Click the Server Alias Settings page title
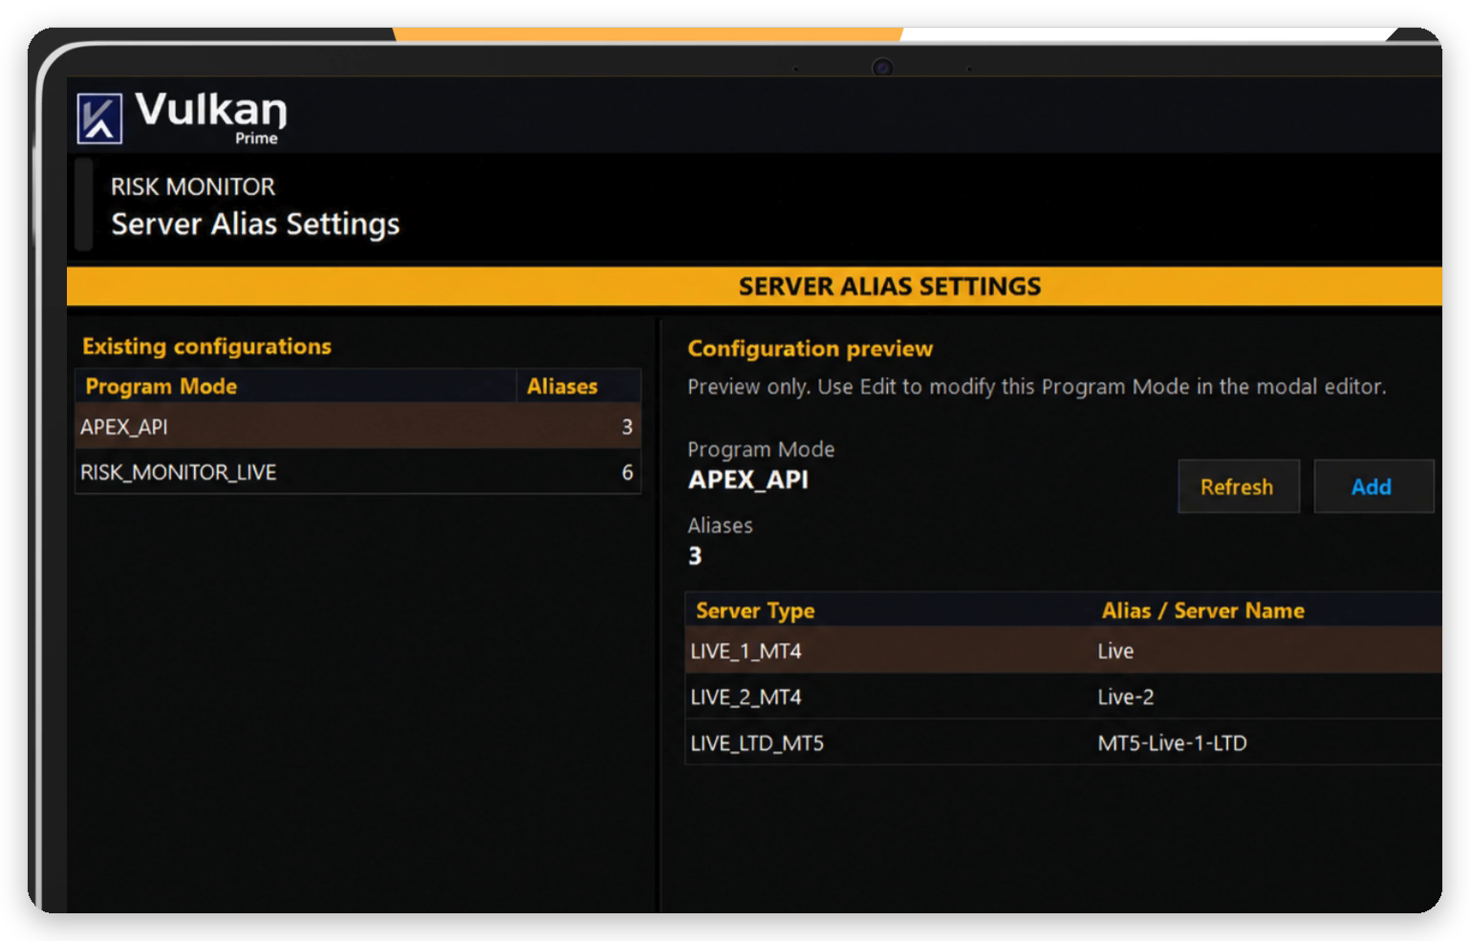Screen dimensions: 1470x941 [x=255, y=224]
